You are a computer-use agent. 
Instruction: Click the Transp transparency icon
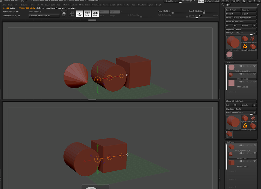[x=71, y=14]
